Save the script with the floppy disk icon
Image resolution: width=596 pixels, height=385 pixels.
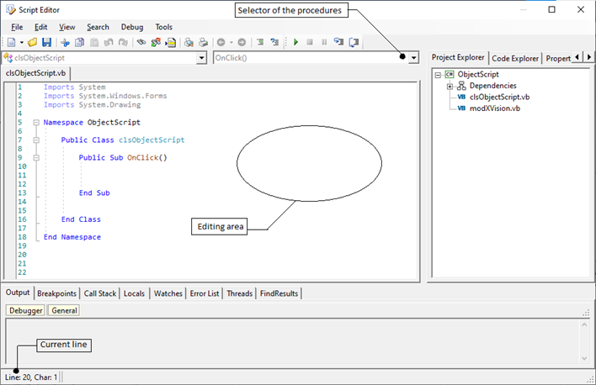46,42
